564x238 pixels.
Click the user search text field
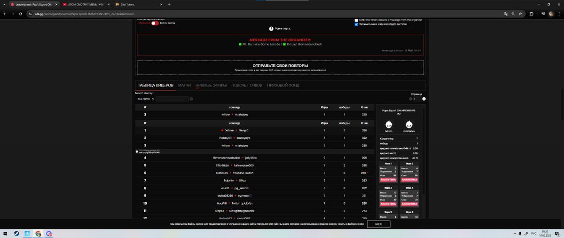point(172,99)
